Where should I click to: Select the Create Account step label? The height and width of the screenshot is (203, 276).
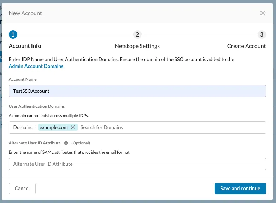click(246, 46)
